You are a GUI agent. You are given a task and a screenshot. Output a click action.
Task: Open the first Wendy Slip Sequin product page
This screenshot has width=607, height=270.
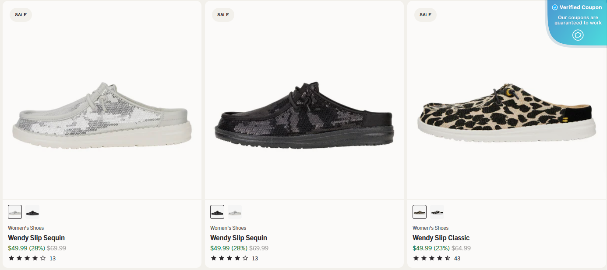[36, 238]
